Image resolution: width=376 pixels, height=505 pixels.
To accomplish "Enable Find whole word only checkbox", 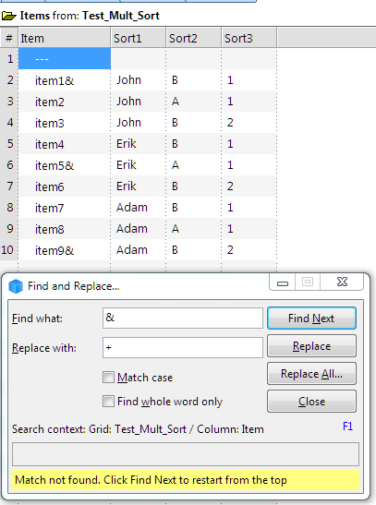I will point(108,402).
